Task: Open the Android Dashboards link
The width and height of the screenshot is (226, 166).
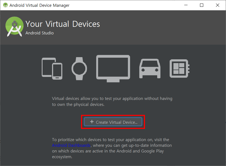Action: tap(71, 145)
